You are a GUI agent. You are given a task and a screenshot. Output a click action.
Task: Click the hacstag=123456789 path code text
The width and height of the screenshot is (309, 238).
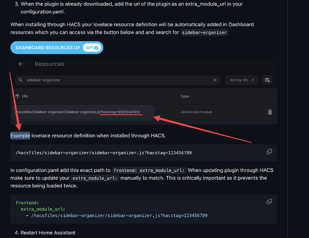point(103,152)
